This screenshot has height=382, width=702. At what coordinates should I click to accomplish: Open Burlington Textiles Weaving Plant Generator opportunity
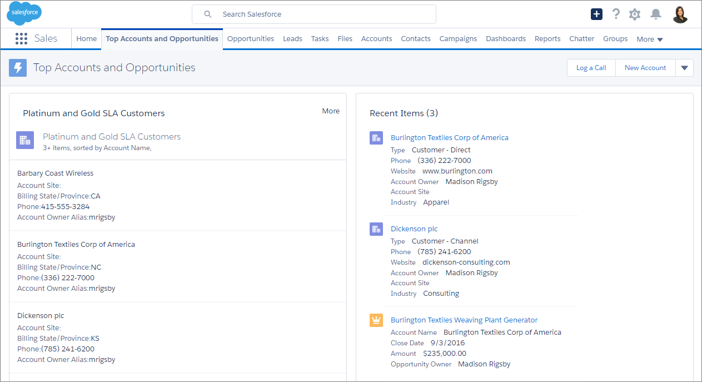(464, 320)
